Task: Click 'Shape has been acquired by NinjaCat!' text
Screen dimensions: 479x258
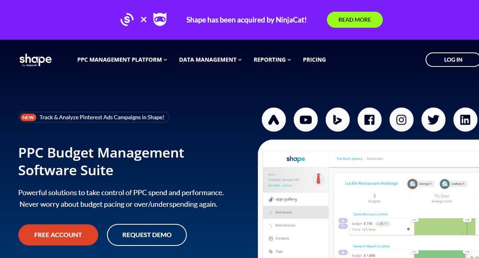Action: click(246, 20)
